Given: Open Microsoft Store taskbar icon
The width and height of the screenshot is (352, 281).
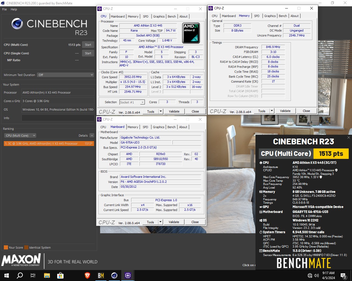Looking at the screenshot, I should pyautogui.click(x=60, y=276).
